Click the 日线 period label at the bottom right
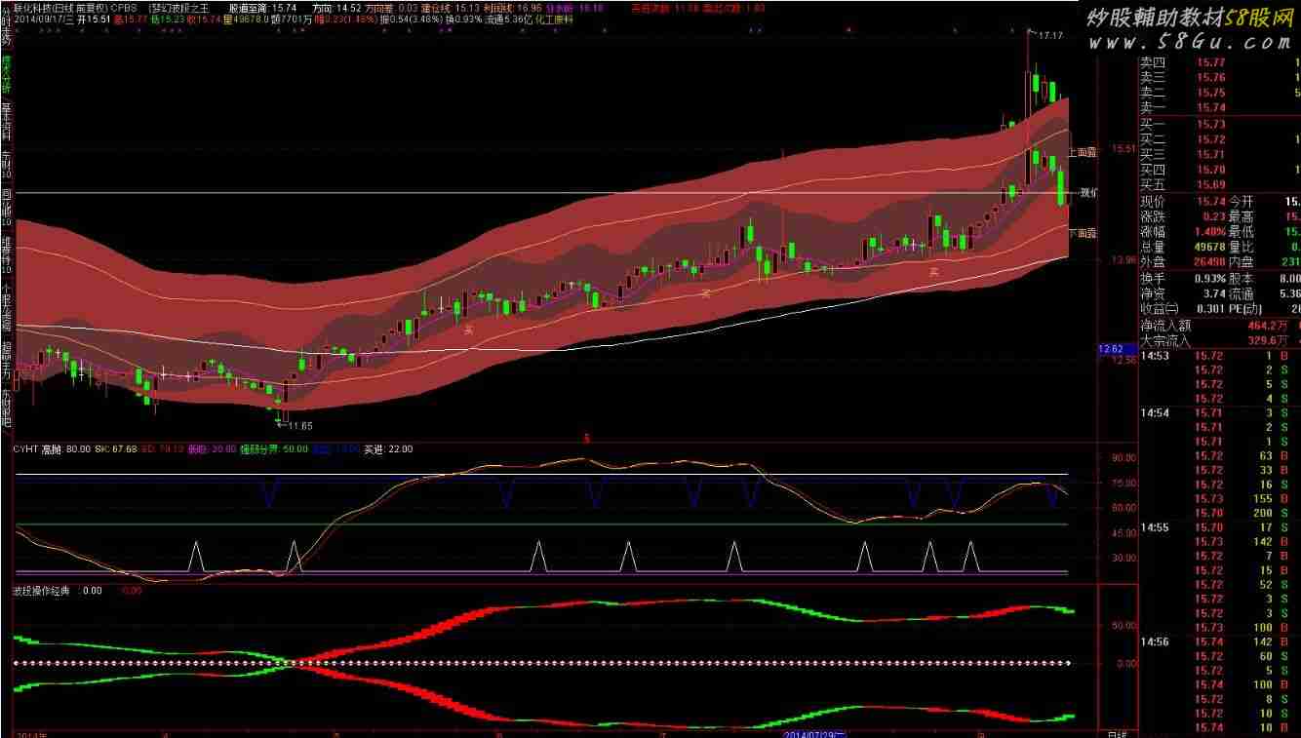 (1118, 733)
